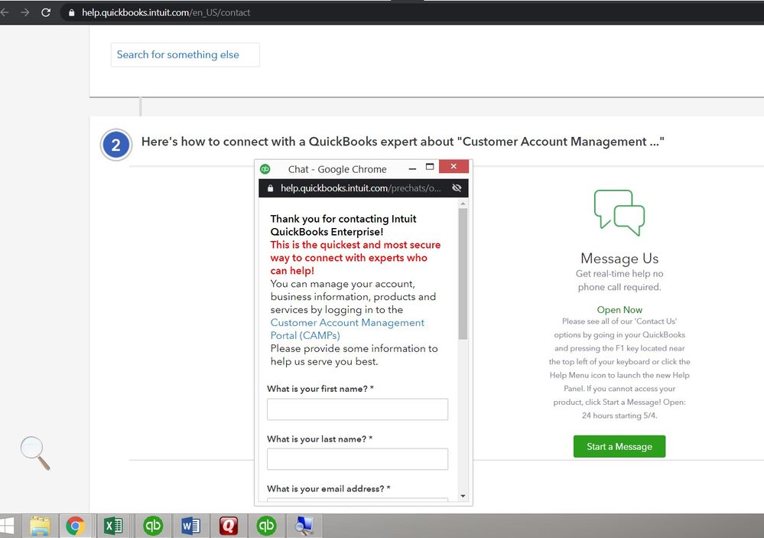Maximize the Chat popup window
Viewport: 764px width, 538px height.
tap(430, 167)
